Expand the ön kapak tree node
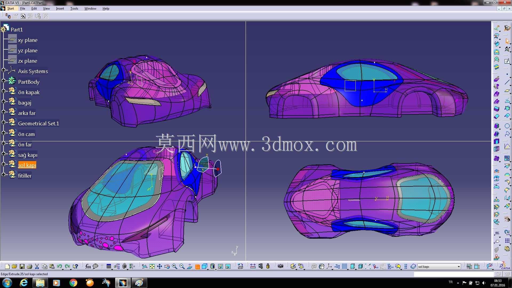 pyautogui.click(x=3, y=91)
